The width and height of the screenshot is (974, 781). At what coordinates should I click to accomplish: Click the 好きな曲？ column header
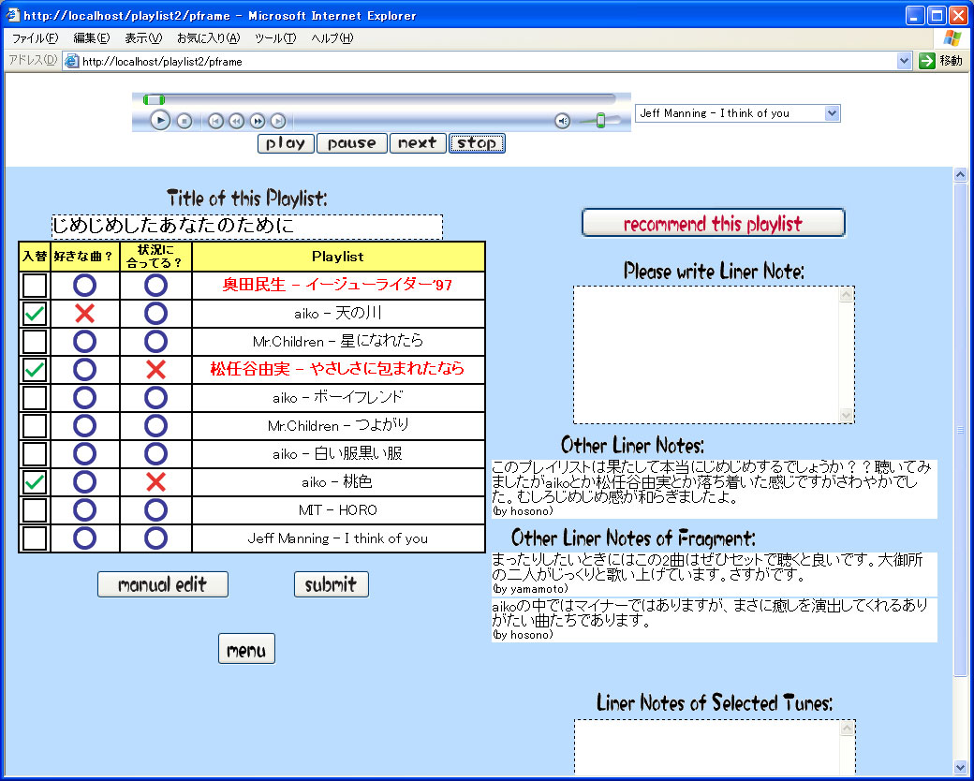84,257
